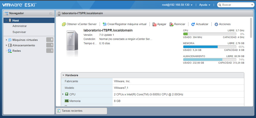
Task: Click the CPU usage bar
Action: click(x=210, y=34)
